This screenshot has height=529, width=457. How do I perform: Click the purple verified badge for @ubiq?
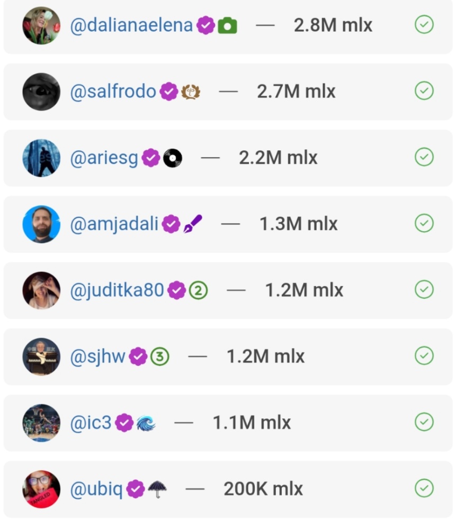[136, 489]
